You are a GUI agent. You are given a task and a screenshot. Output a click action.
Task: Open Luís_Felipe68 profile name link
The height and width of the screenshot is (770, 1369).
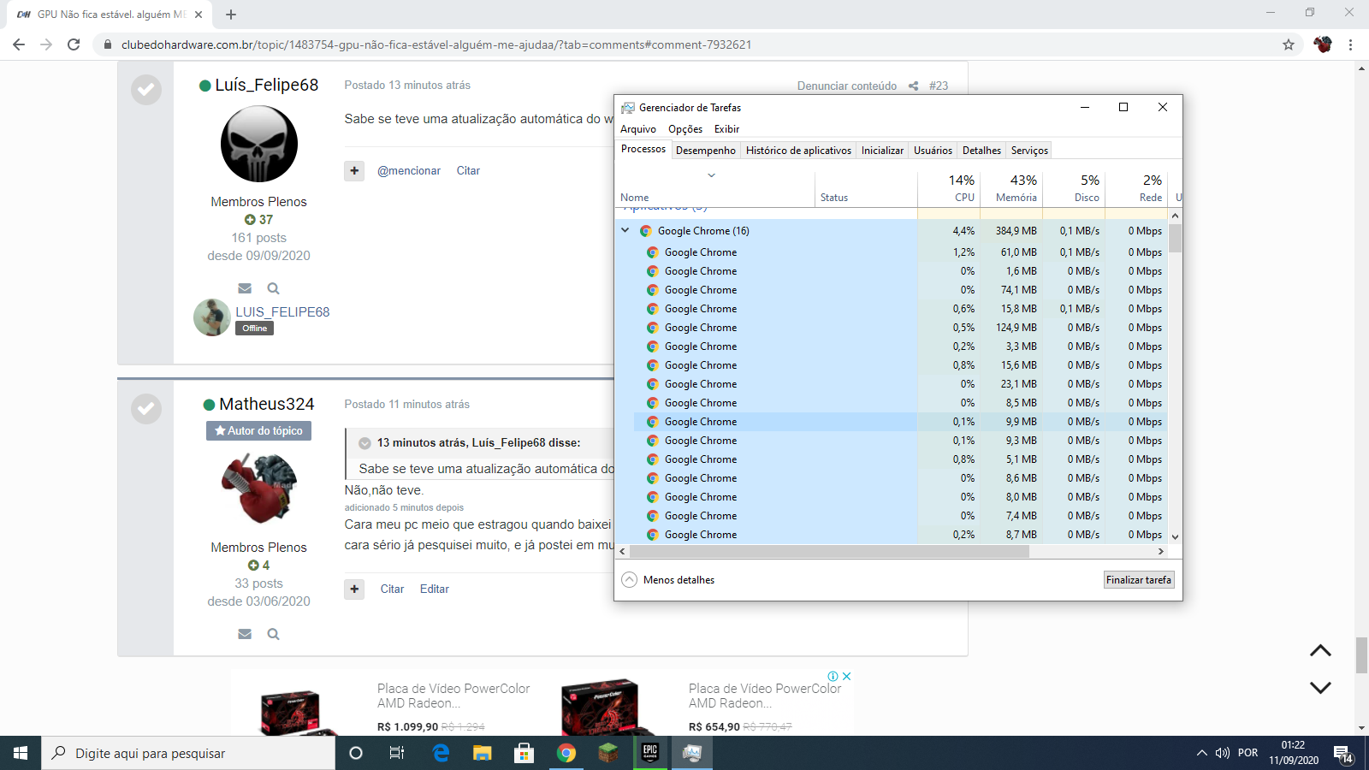point(266,85)
